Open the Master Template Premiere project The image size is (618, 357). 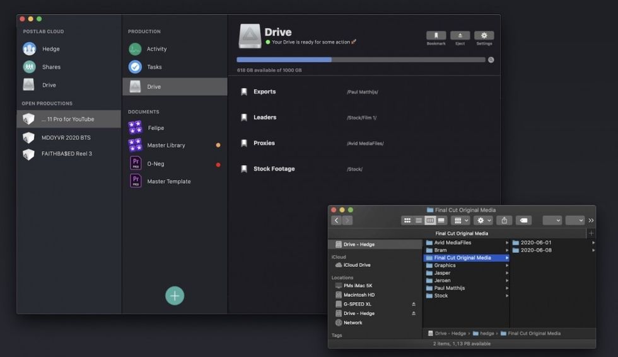click(x=169, y=181)
